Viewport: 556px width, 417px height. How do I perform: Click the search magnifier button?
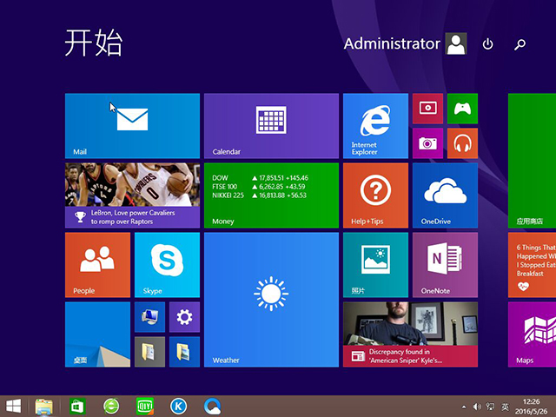[x=520, y=44]
